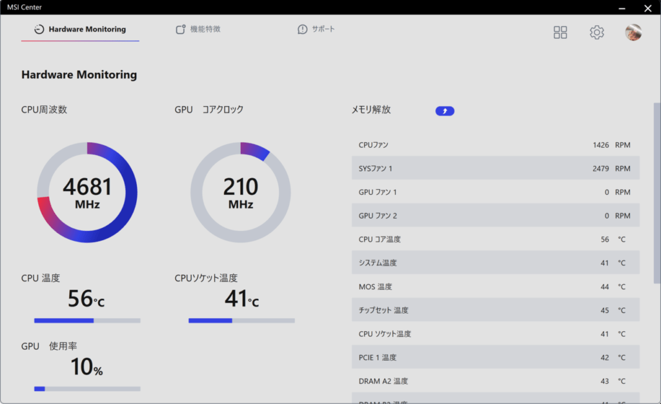The image size is (661, 404).
Task: Click the CPUソケット温度 progress bar
Action: (241, 320)
